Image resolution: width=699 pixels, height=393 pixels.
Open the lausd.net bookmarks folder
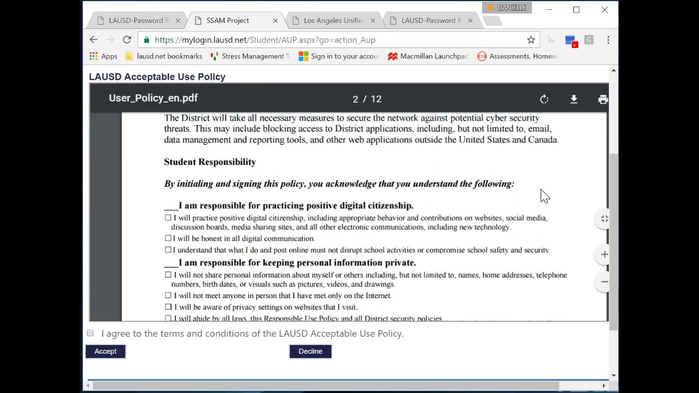tap(164, 56)
